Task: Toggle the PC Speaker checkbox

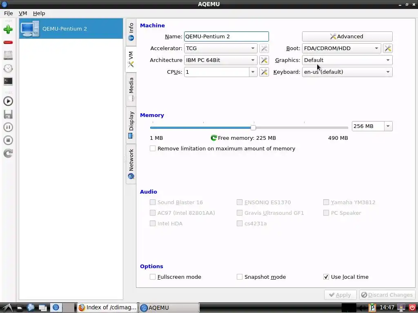Action: (x=326, y=213)
